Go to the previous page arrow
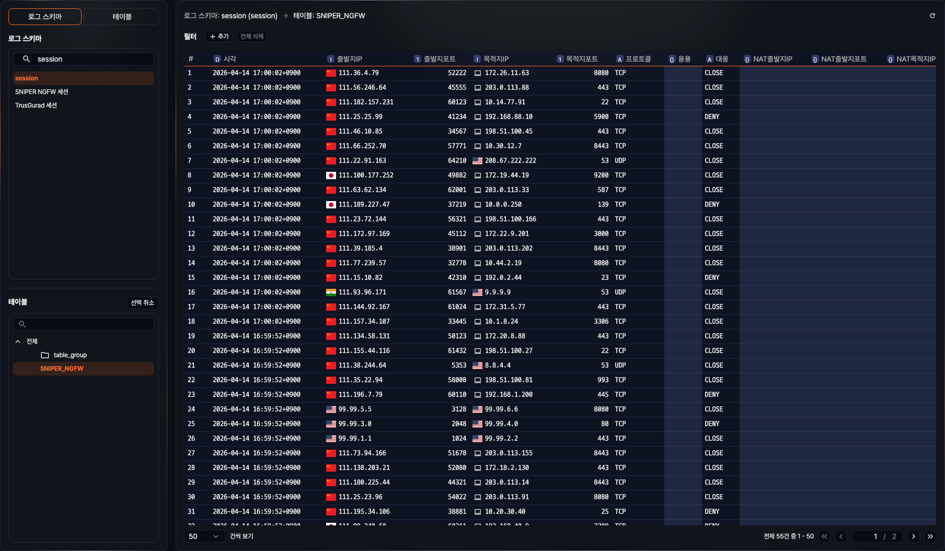Viewport: 945px width, 551px height. [x=841, y=536]
